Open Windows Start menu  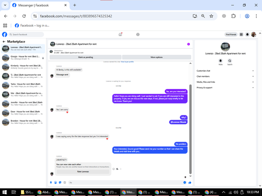coord(5,192)
